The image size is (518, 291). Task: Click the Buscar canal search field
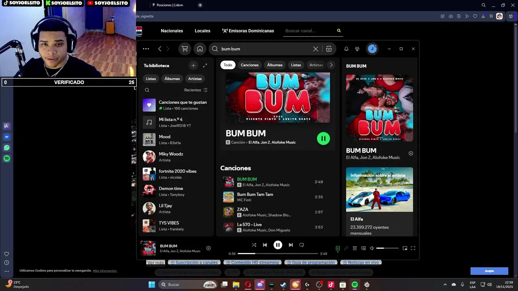tap(310, 31)
